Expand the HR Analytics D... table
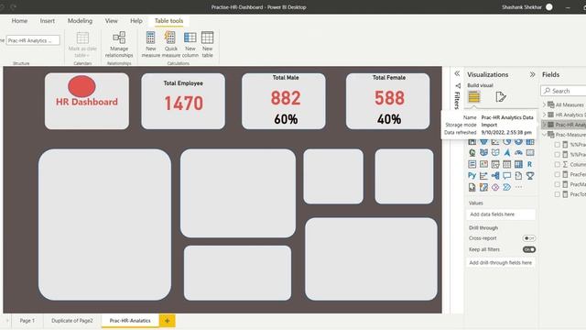 [x=544, y=115]
